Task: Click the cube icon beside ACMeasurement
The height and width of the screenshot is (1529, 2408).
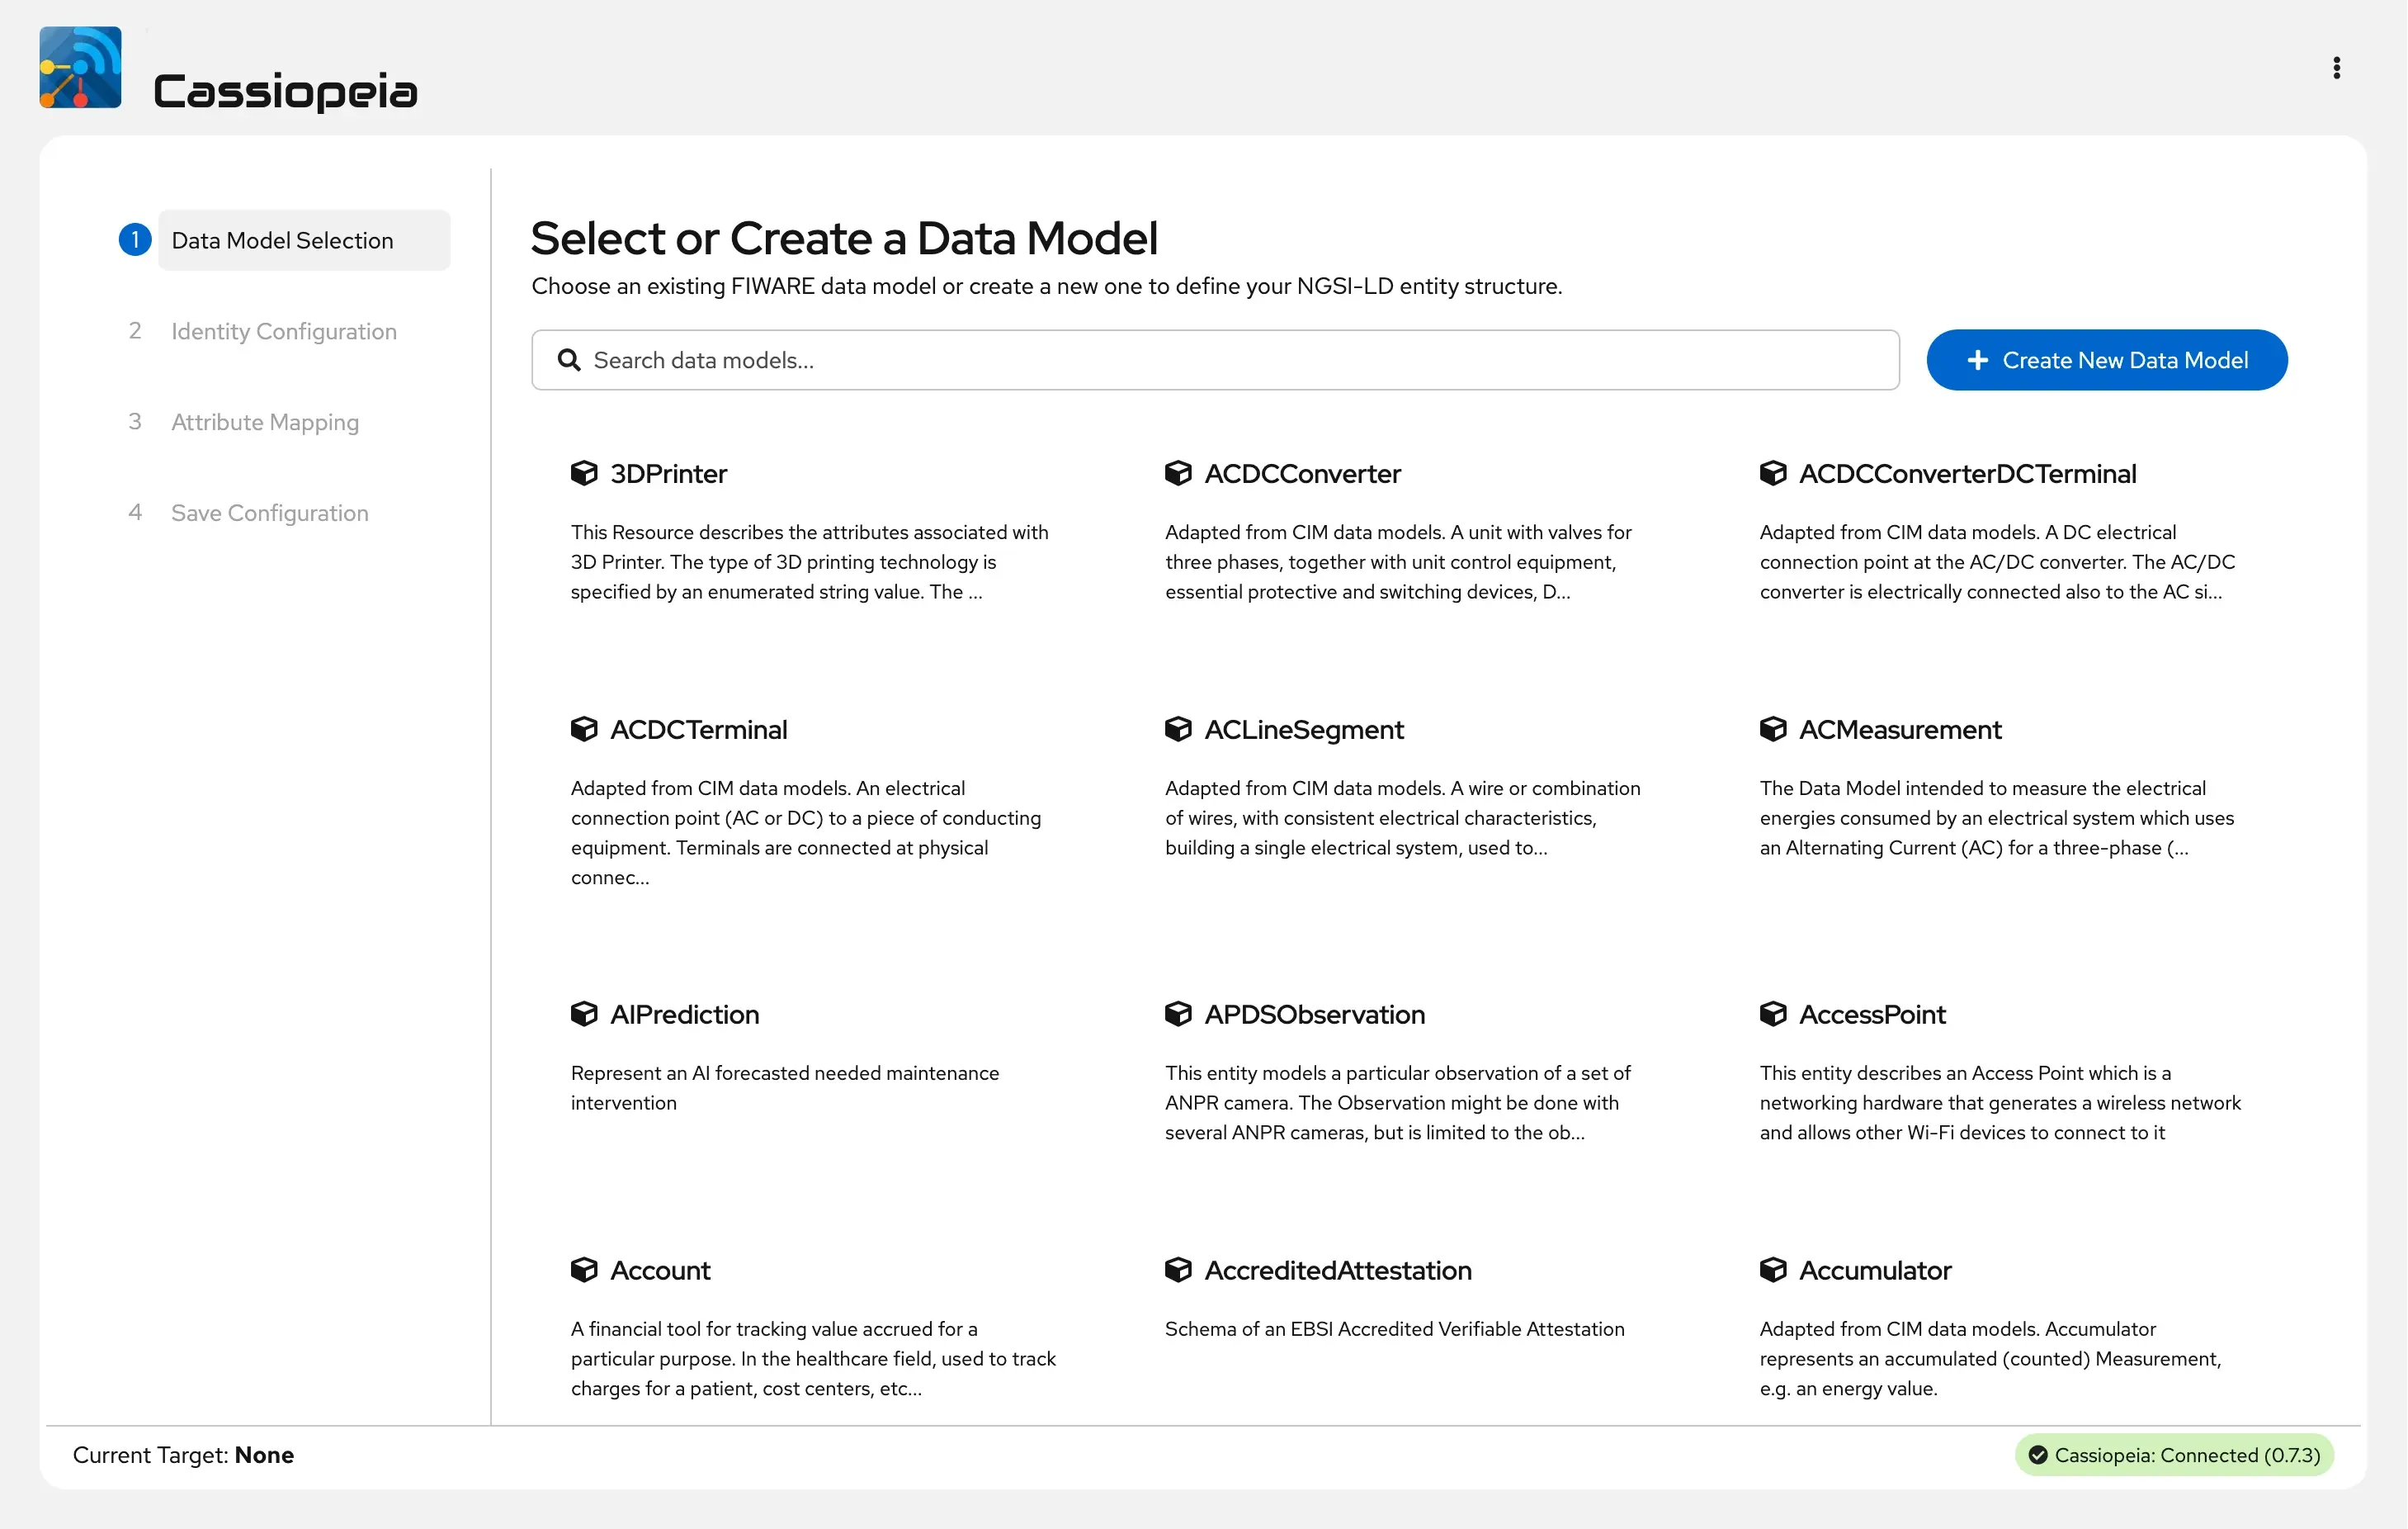Action: tap(1773, 730)
